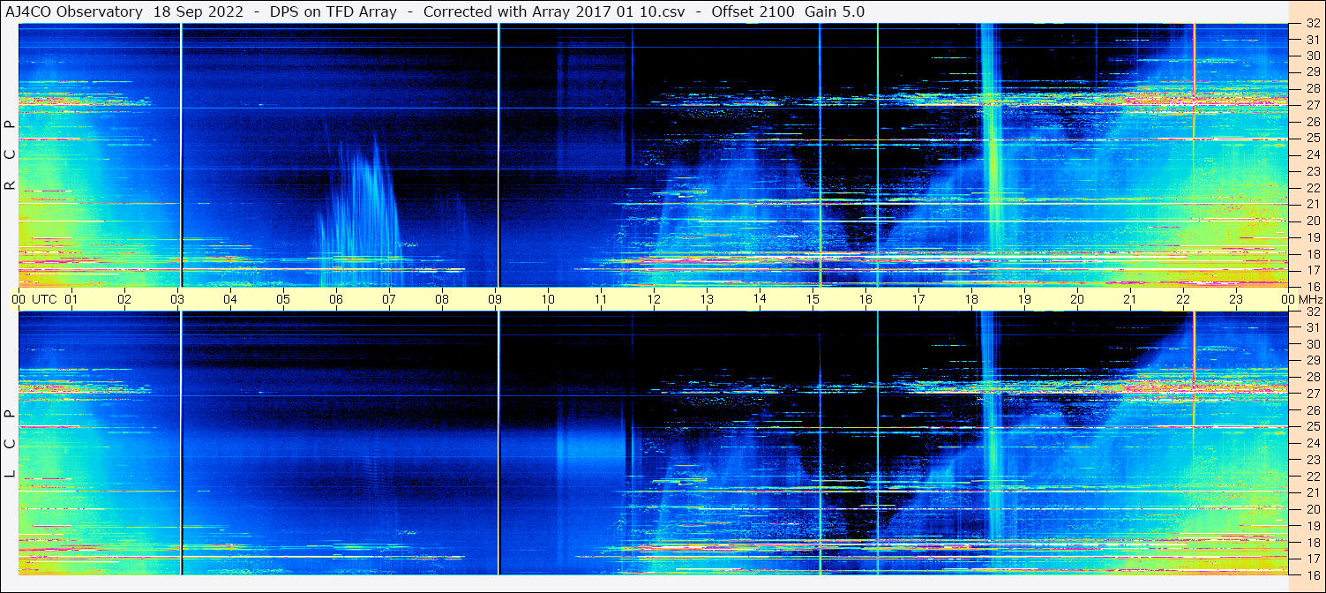This screenshot has width=1326, height=593.
Task: Click 16 MHz label on LCP frequency scale
Action: click(1312, 574)
